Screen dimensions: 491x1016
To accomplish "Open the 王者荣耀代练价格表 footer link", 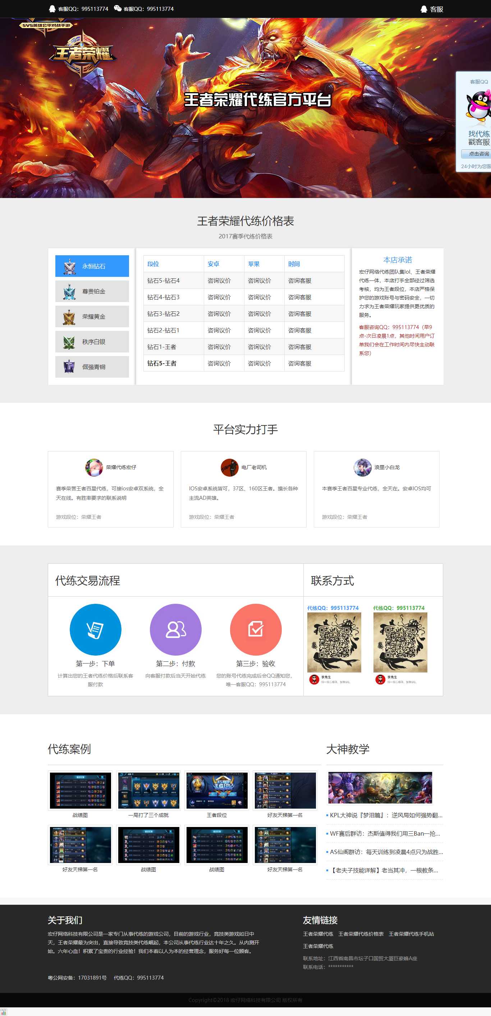I will 361,934.
